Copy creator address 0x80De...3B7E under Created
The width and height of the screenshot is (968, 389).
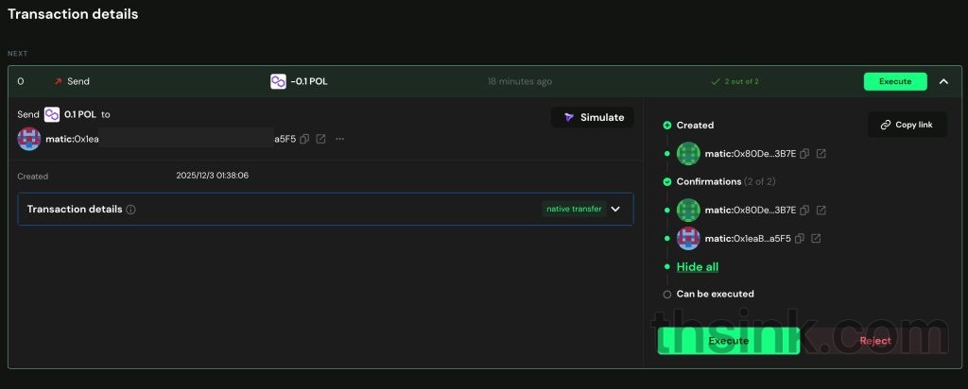(x=804, y=154)
